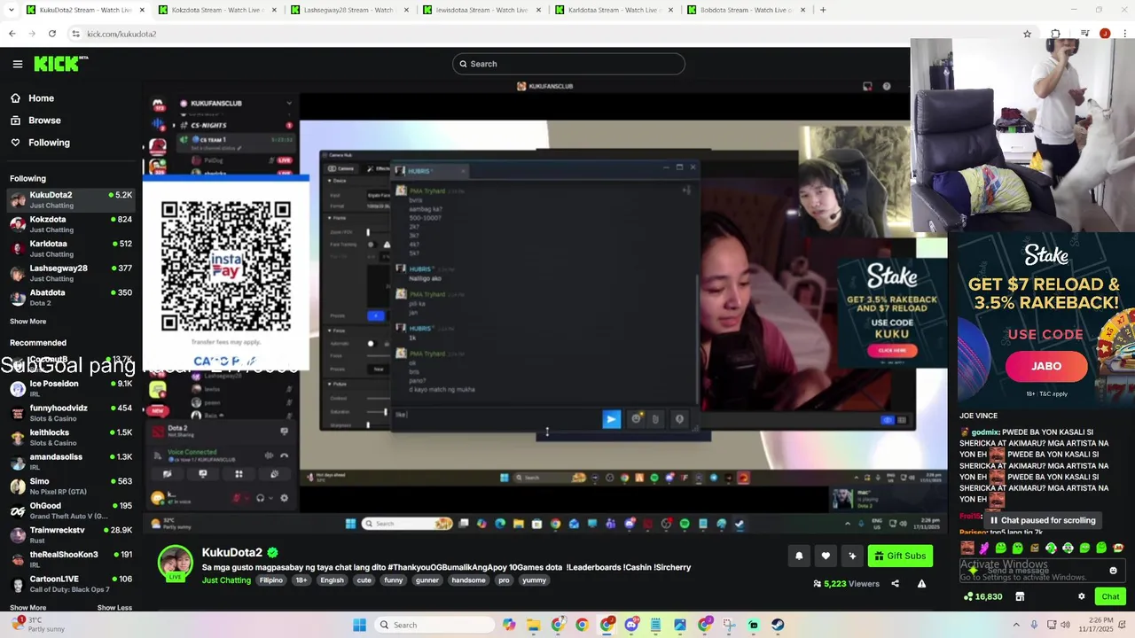Toggle stream notifications bell button

click(x=799, y=556)
